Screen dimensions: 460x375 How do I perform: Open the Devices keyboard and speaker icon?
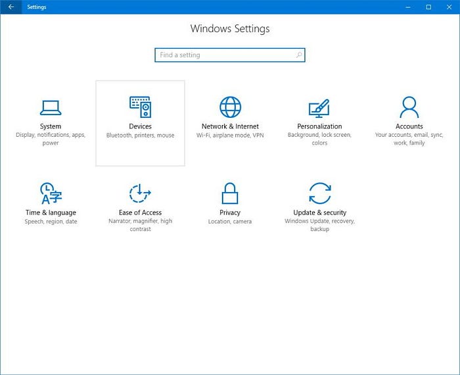pyautogui.click(x=140, y=107)
